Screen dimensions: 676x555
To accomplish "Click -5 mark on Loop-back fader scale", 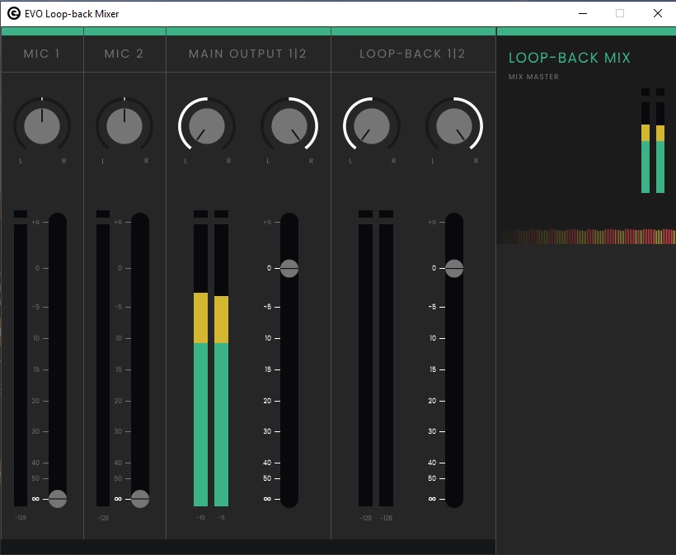I will (x=432, y=307).
